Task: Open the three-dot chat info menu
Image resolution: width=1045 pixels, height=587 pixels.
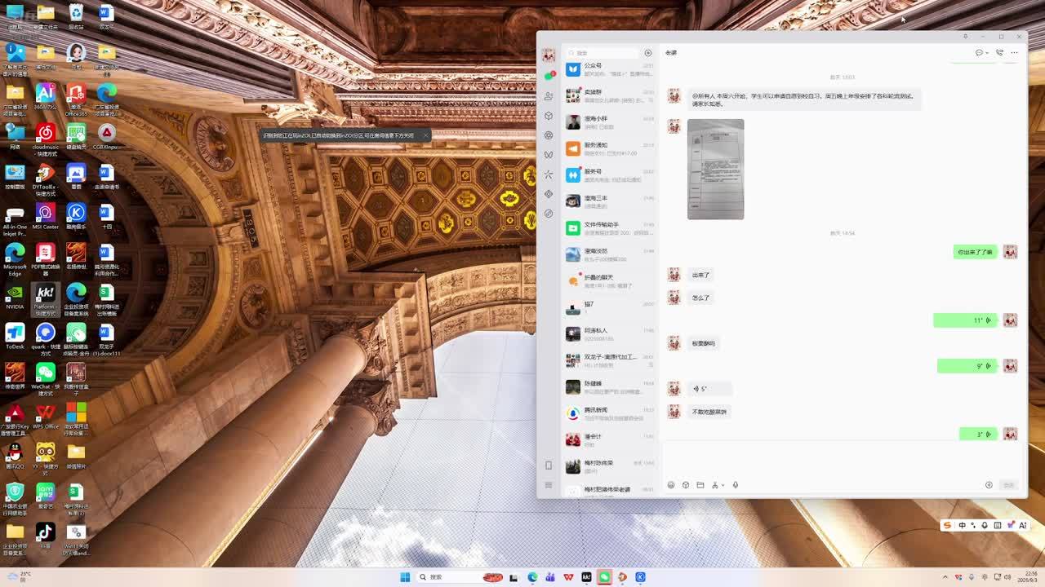Action: coord(1015,52)
